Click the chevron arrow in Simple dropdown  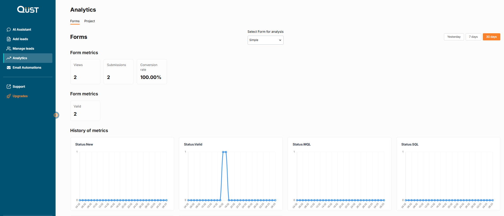click(280, 40)
